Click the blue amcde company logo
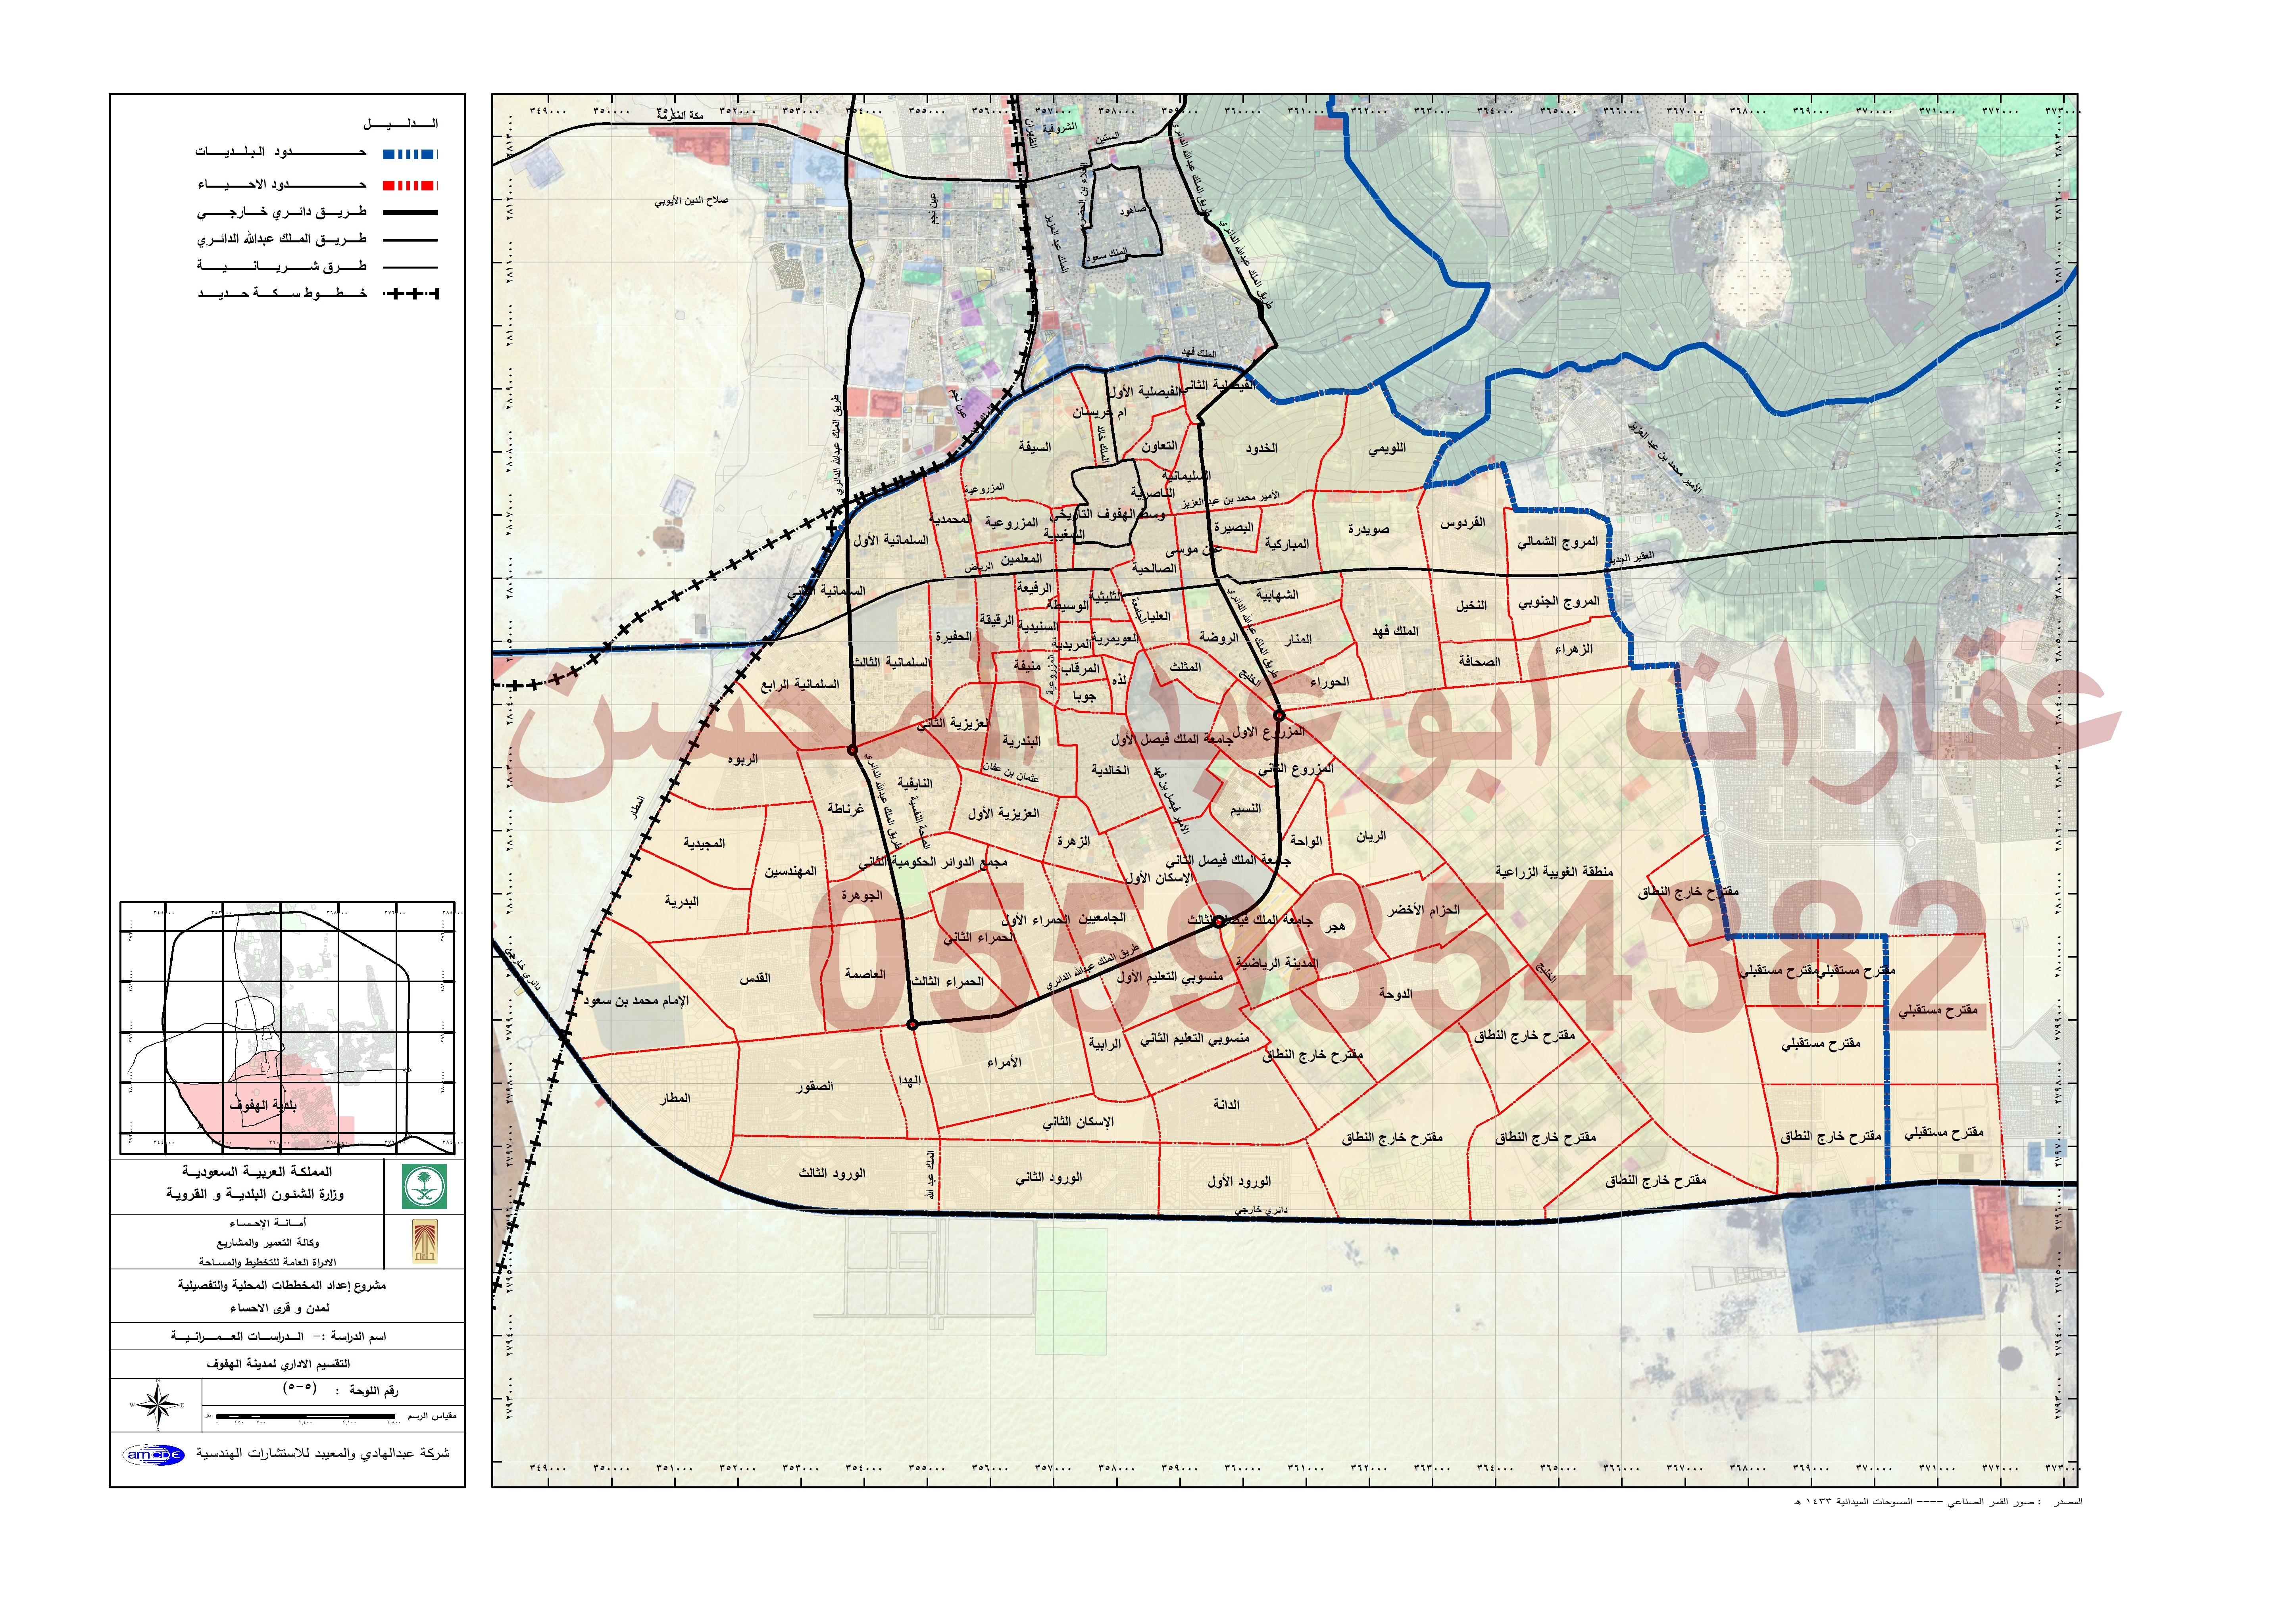Image resolution: width=2296 pixels, height=1624 pixels. point(154,1455)
